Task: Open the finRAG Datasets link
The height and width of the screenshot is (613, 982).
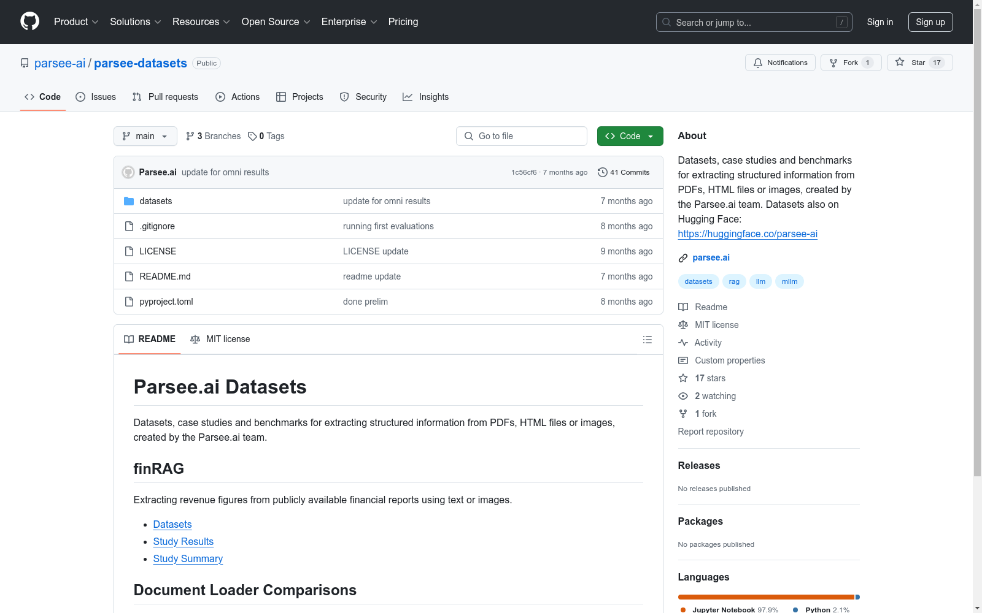Action: [x=172, y=524]
